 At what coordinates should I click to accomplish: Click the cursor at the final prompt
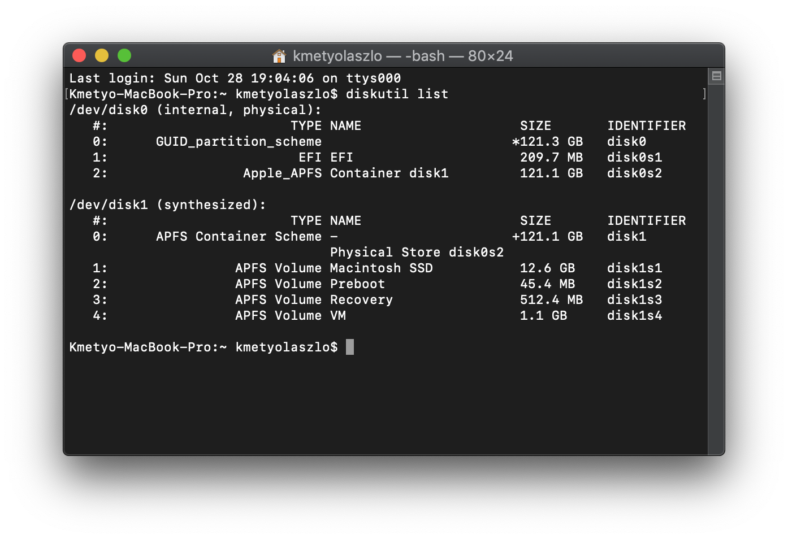[x=350, y=347]
